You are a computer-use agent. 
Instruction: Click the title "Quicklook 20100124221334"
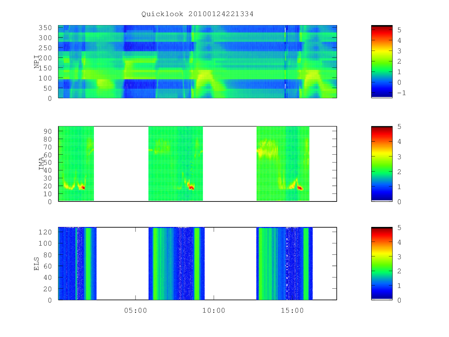pyautogui.click(x=198, y=14)
